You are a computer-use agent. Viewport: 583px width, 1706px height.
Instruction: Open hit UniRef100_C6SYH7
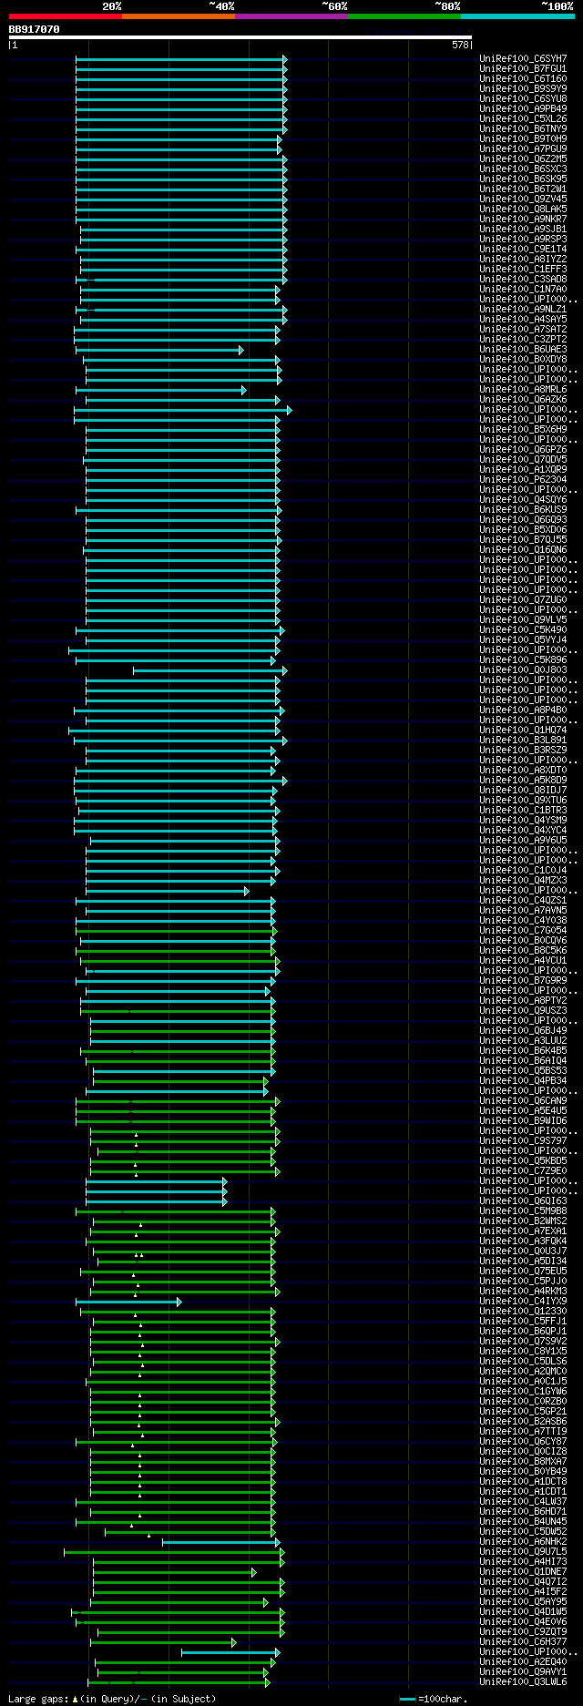click(x=523, y=59)
